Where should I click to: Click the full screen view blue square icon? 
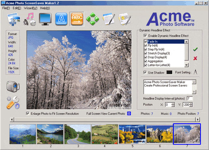tap(129, 114)
